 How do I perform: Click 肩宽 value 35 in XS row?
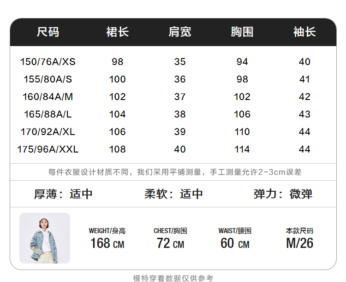[180, 62]
